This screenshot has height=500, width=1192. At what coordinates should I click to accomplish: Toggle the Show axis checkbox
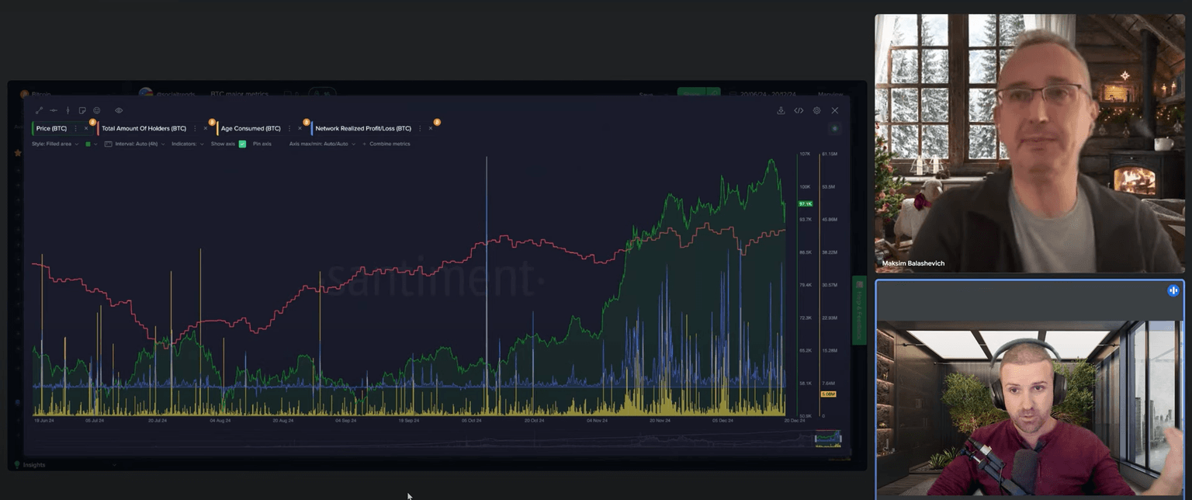point(242,144)
